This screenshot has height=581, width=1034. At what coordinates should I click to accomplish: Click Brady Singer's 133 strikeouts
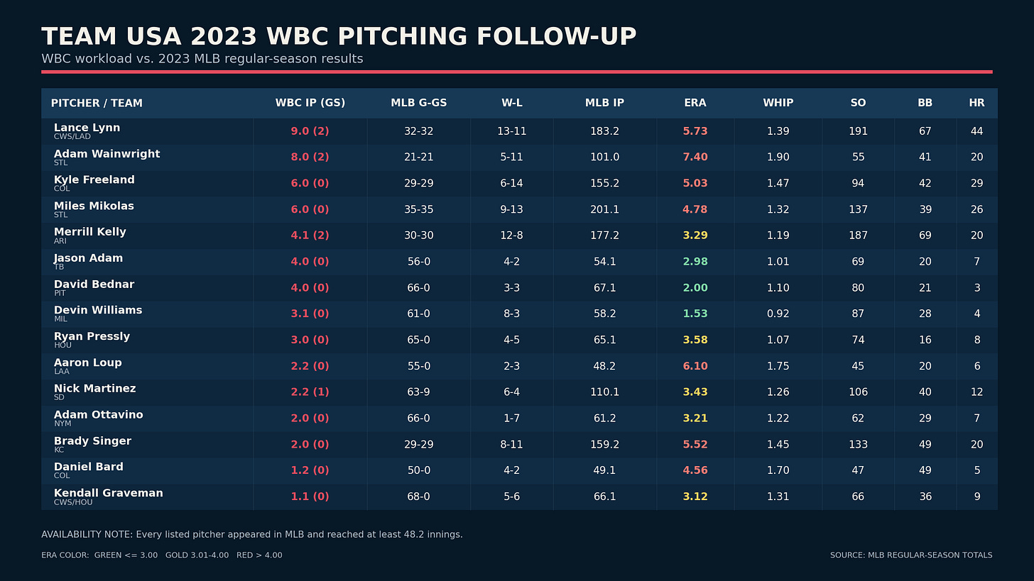pos(858,444)
